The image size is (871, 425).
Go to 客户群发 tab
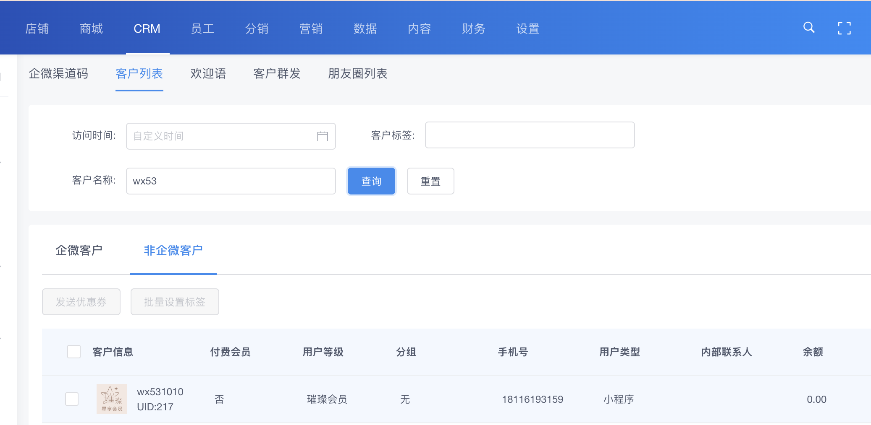click(x=277, y=74)
